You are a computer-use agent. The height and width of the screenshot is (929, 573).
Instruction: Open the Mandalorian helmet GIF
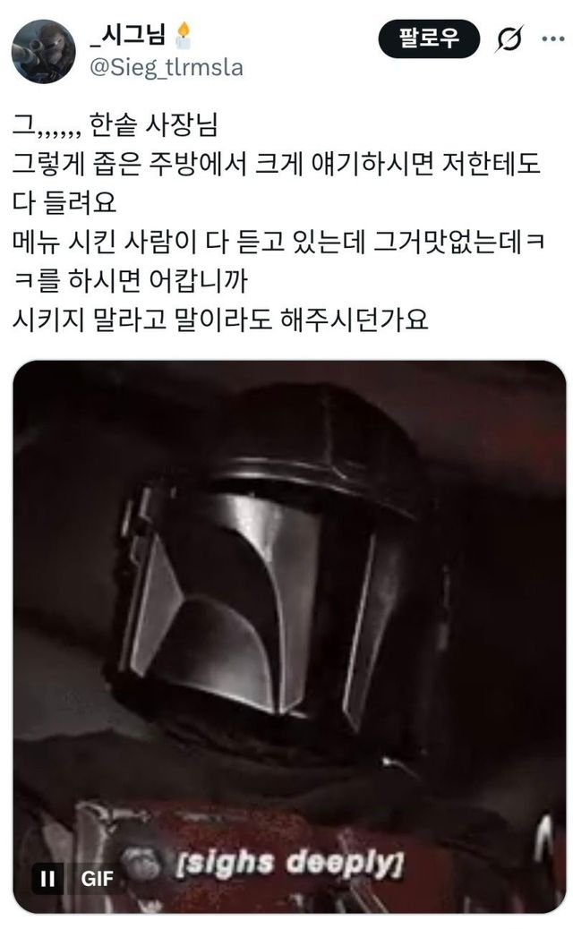[x=289, y=637]
